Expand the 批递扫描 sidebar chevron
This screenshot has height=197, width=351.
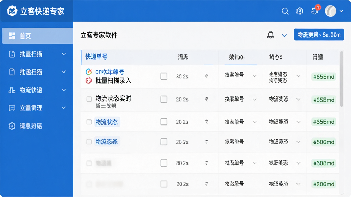click(x=64, y=72)
